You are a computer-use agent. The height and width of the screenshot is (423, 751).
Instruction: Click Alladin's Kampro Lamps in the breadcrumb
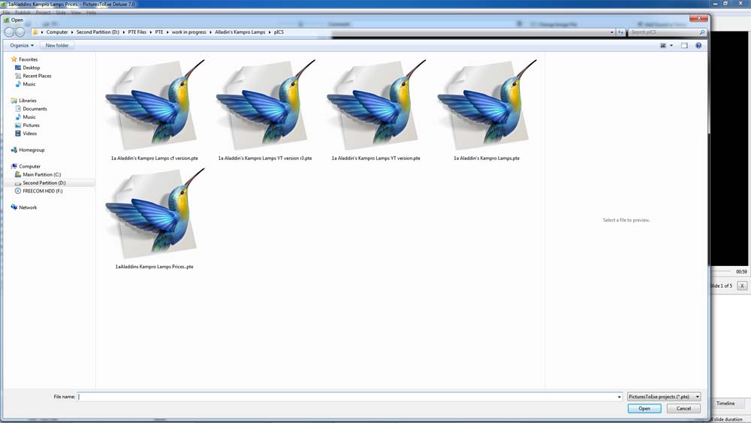240,32
